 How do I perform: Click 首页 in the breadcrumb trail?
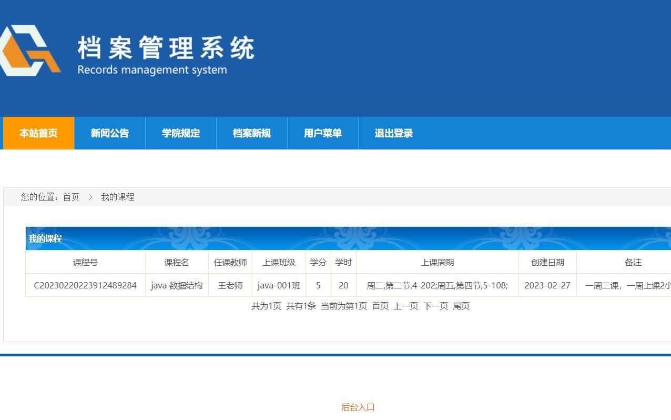[70, 197]
